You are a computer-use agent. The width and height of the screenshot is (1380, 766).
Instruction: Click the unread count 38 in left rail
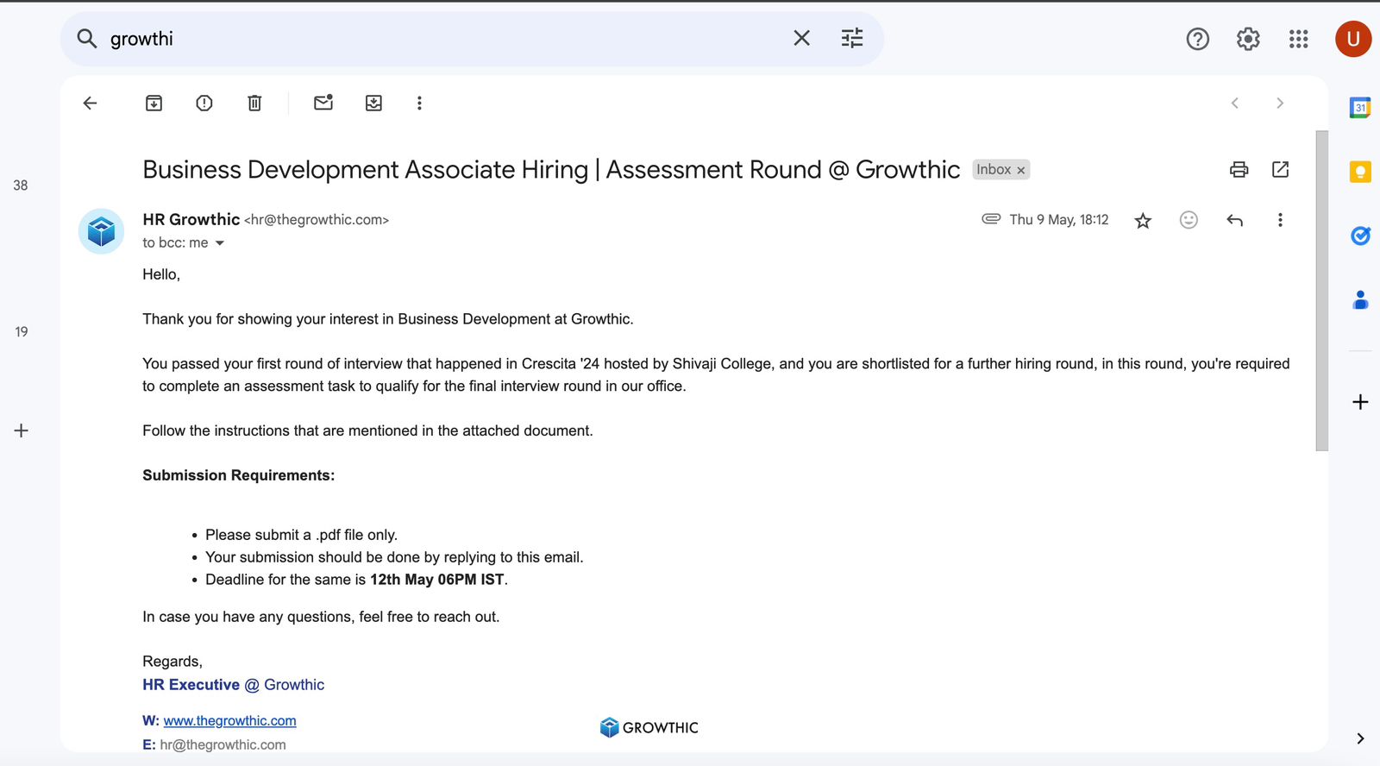(21, 185)
